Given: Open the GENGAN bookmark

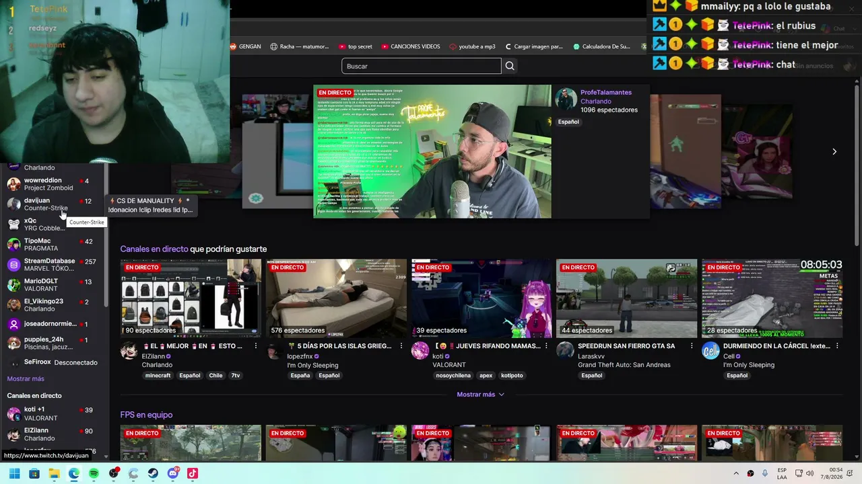Looking at the screenshot, I should (x=245, y=46).
